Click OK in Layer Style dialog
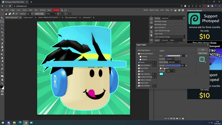Viewport: 222px width, 125px height. click(203, 50)
